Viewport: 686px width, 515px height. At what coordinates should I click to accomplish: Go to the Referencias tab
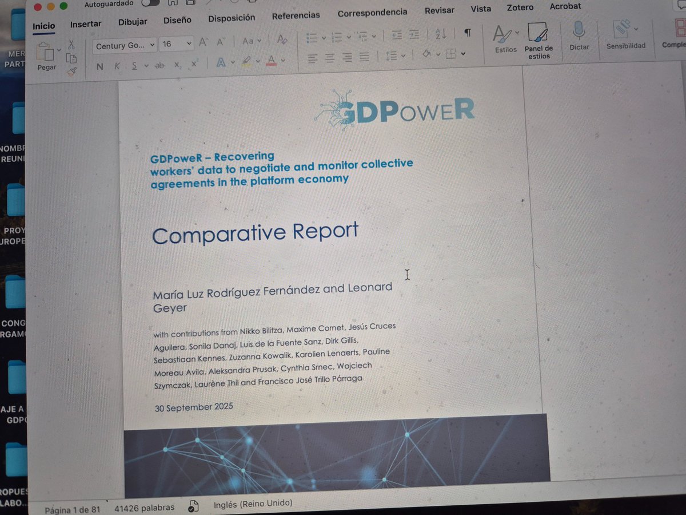[x=296, y=15]
